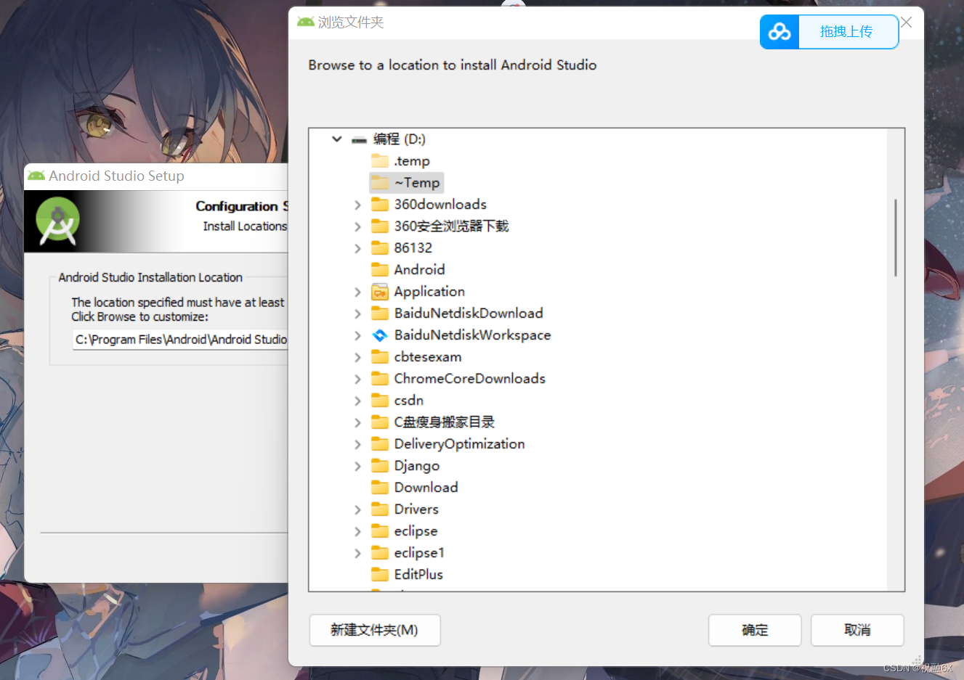
Task: Click the install path field in Setup window
Action: click(181, 339)
